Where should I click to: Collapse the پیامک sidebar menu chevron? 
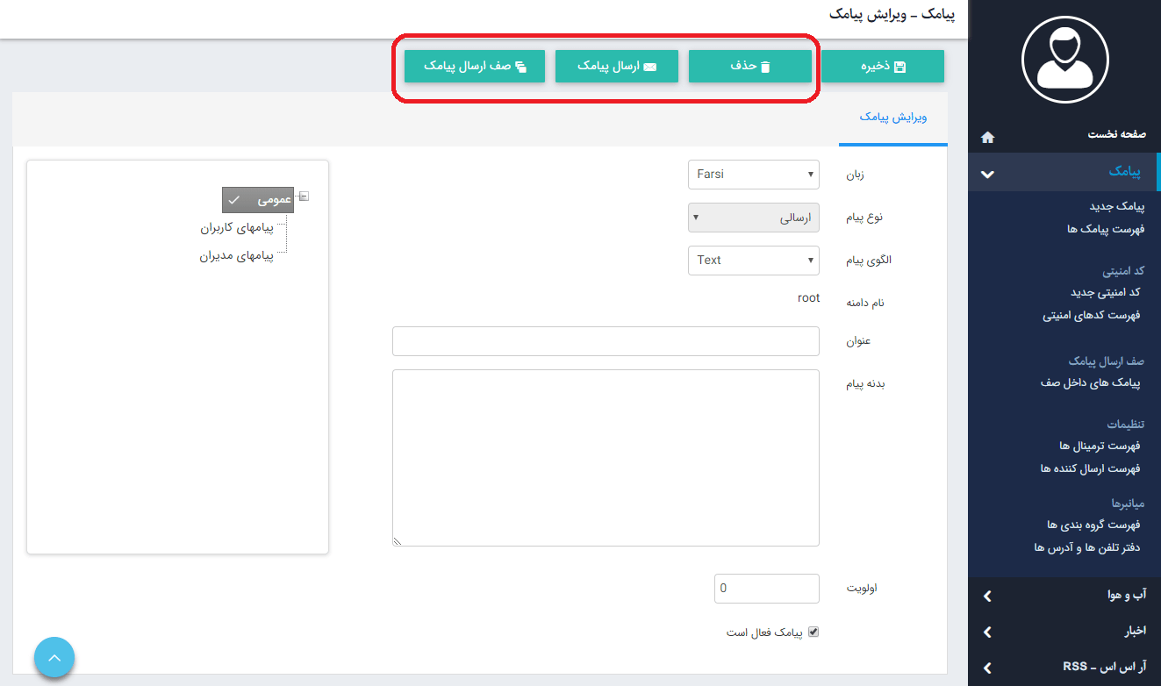987,174
